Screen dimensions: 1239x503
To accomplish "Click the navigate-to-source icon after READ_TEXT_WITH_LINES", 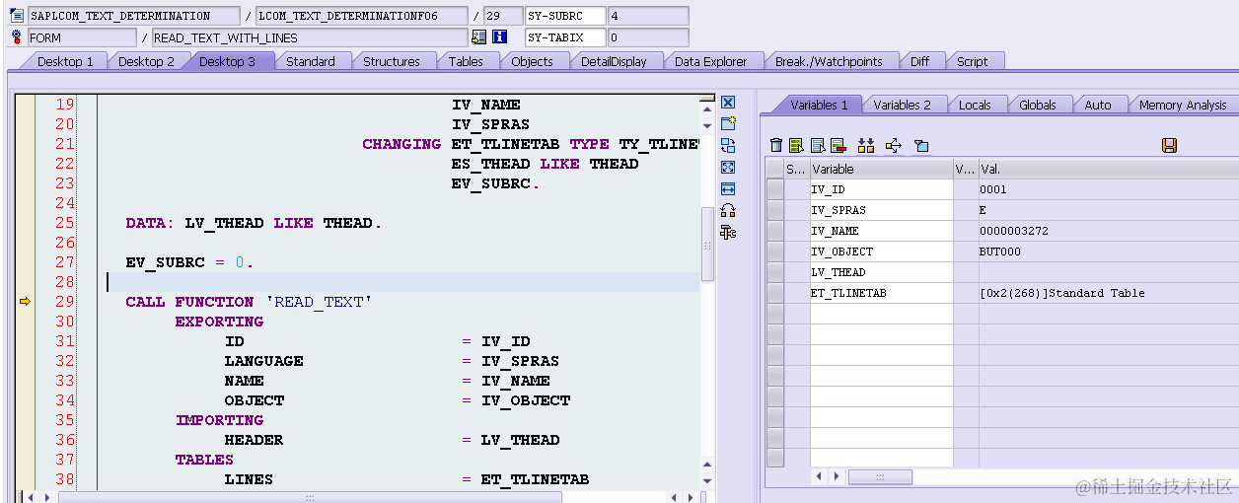I will 479,37.
